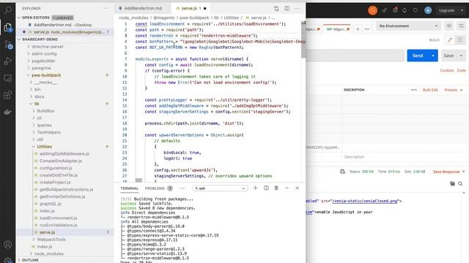The image size is (469, 263).
Task: Open addImgOptMiddleware.js file
Action: (64, 154)
